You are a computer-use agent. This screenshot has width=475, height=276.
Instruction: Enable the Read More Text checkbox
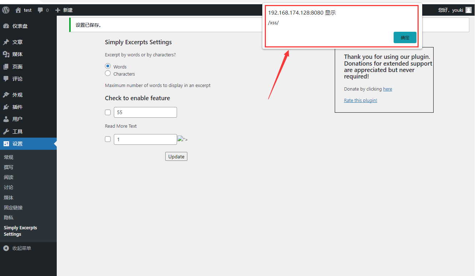[x=108, y=139]
